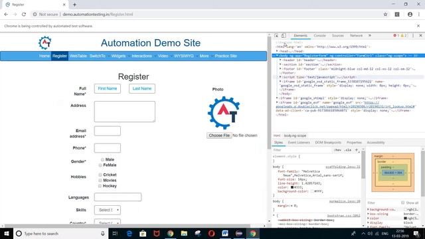Show more DevTools panels with chevron

pos(370,35)
